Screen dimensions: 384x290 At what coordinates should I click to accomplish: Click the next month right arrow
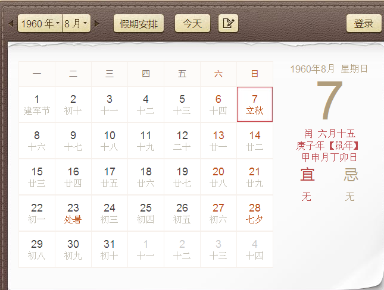point(97,24)
